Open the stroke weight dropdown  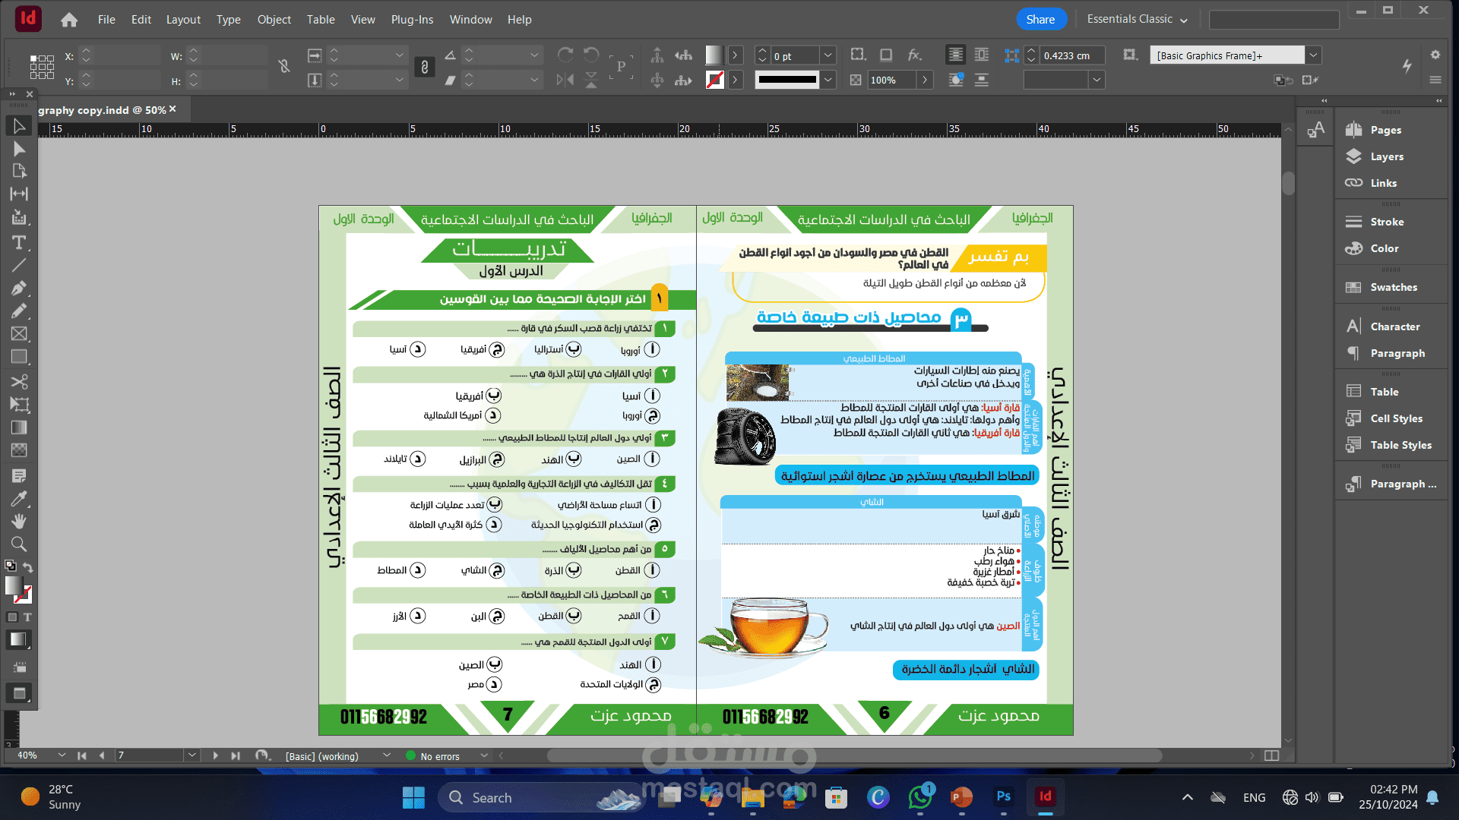click(x=828, y=55)
